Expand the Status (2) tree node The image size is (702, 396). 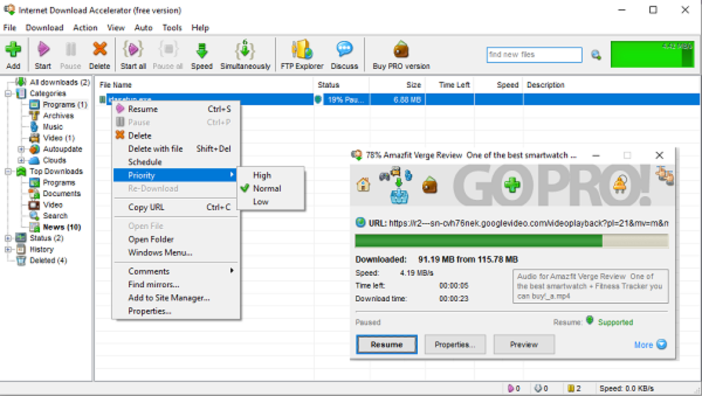coord(8,238)
